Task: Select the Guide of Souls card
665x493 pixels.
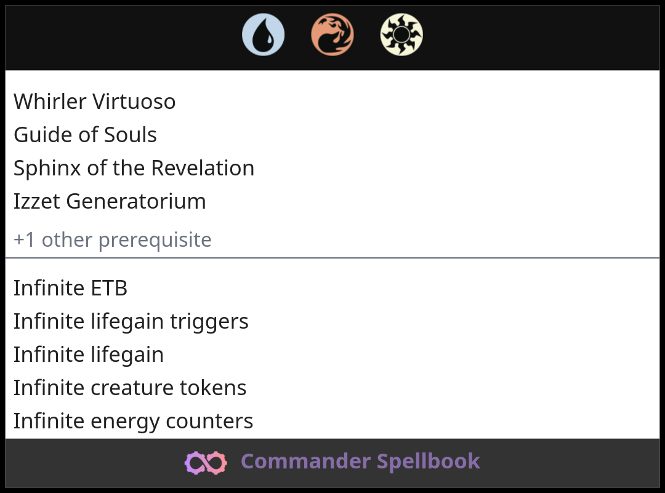Action: pyautogui.click(x=85, y=135)
